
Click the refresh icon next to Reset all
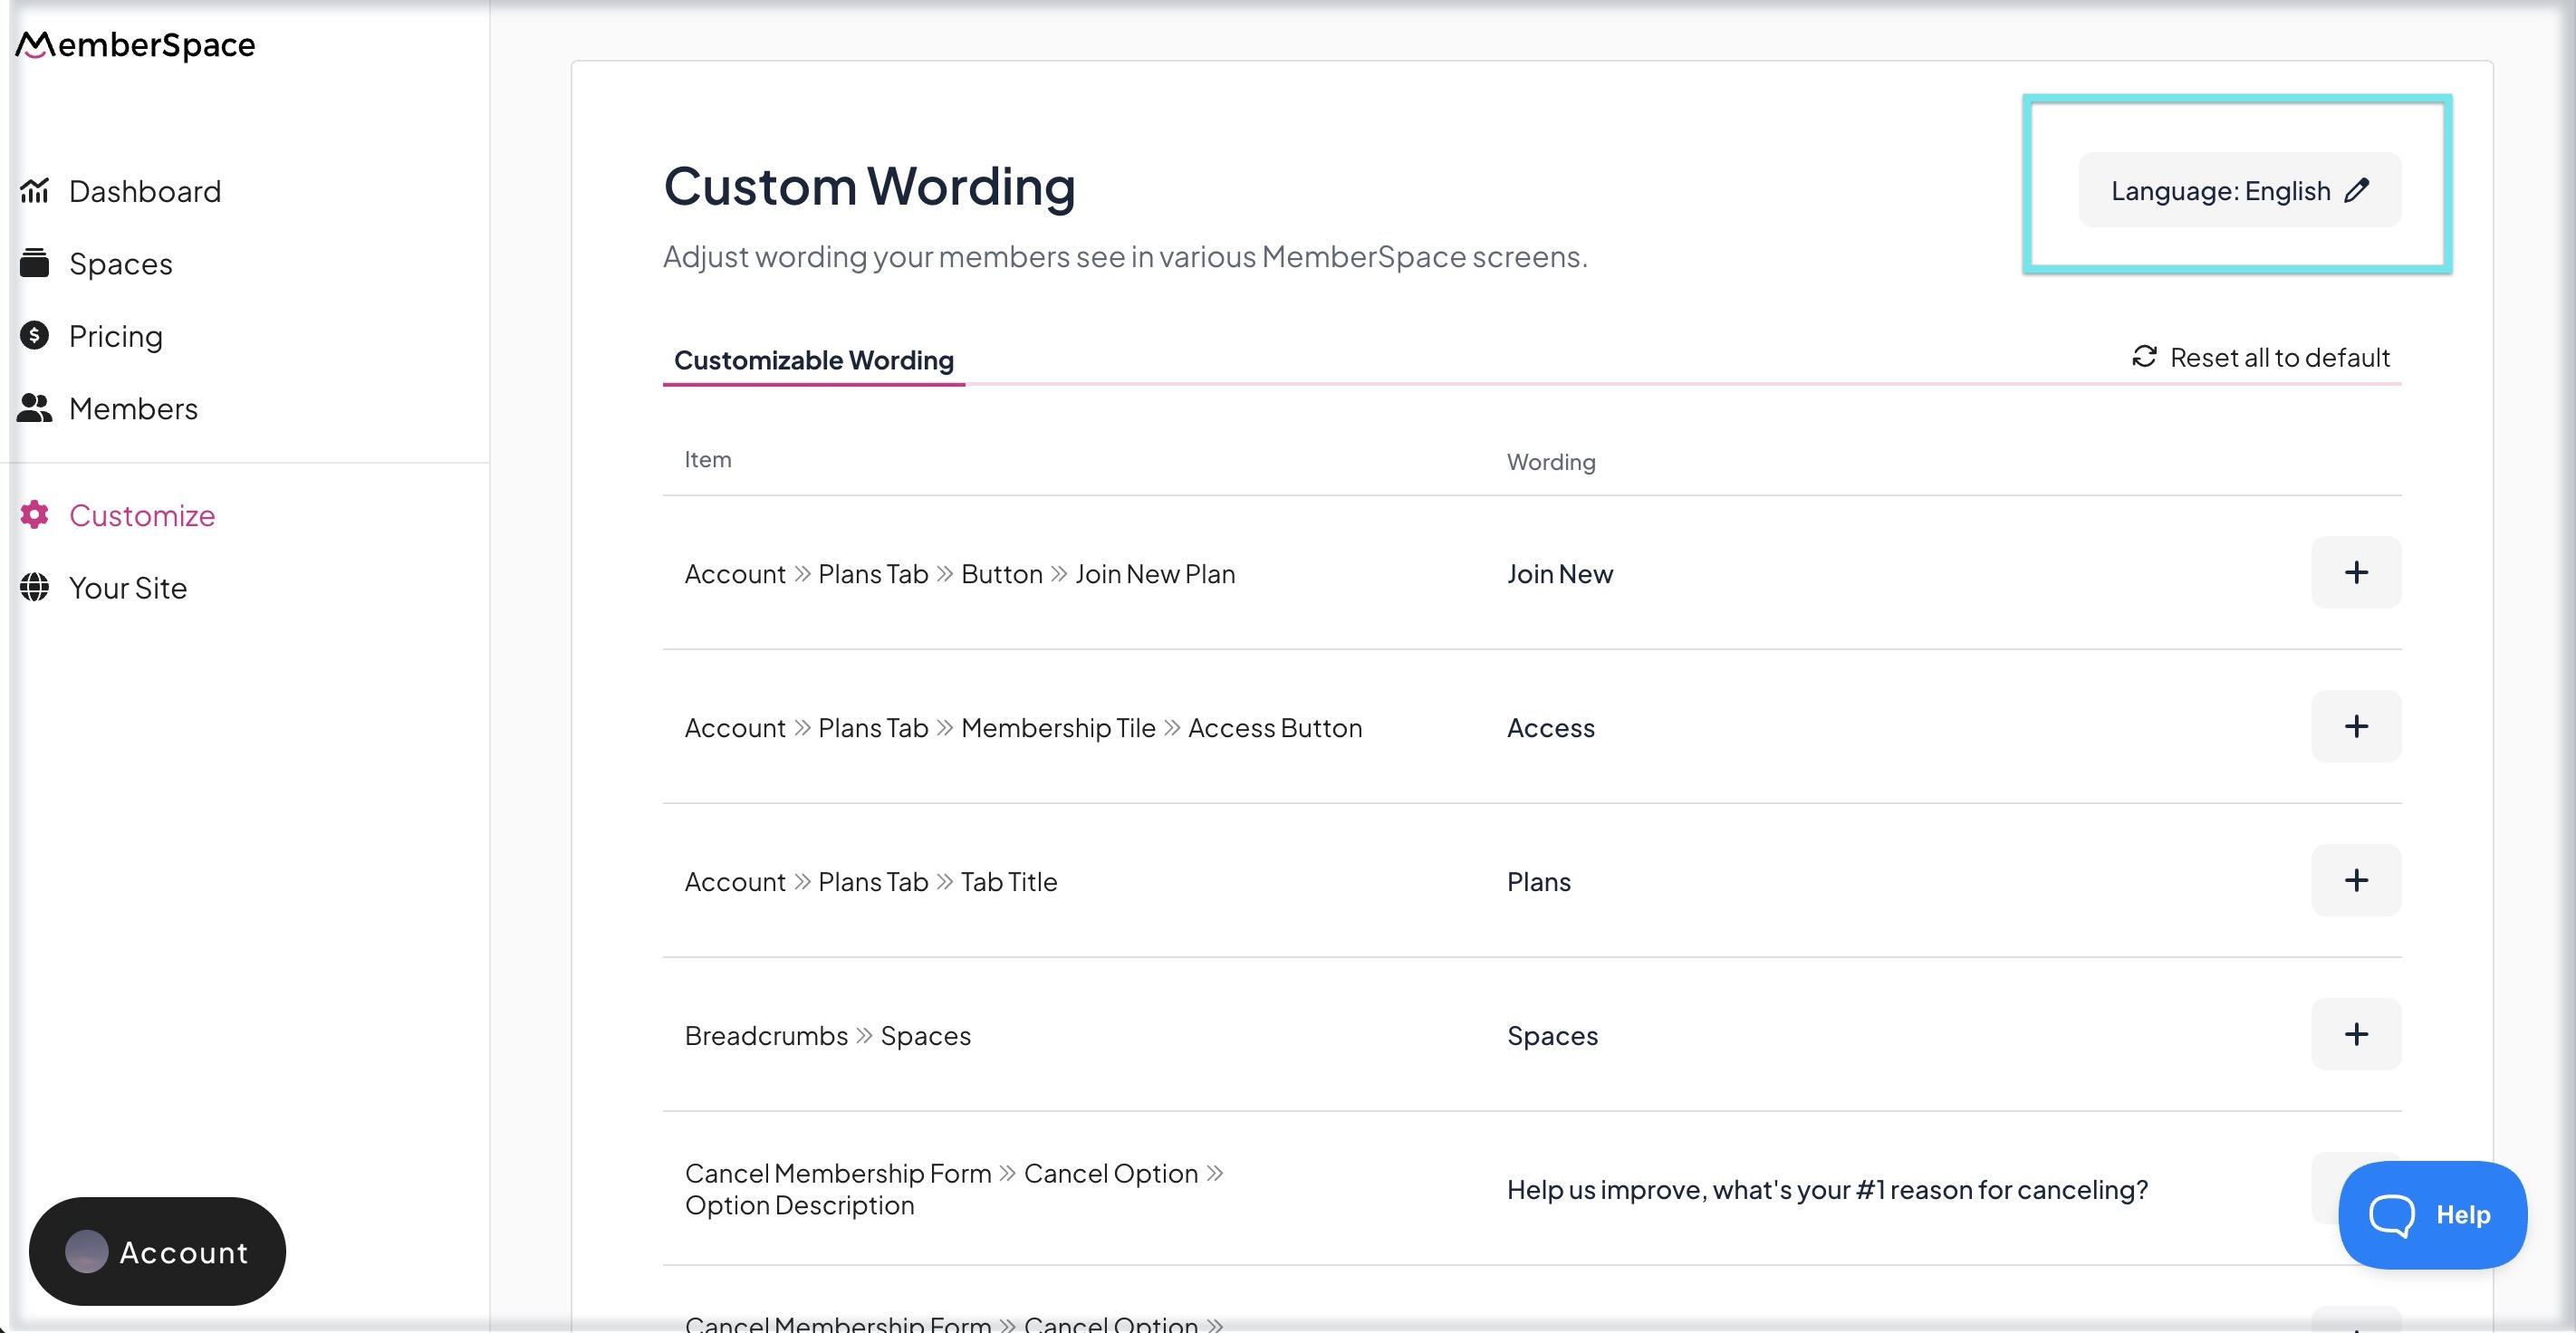point(2143,357)
